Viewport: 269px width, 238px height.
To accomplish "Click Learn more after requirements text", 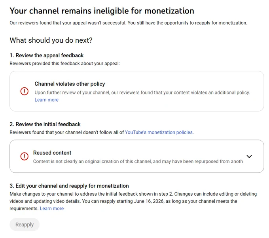I will (x=52, y=208).
